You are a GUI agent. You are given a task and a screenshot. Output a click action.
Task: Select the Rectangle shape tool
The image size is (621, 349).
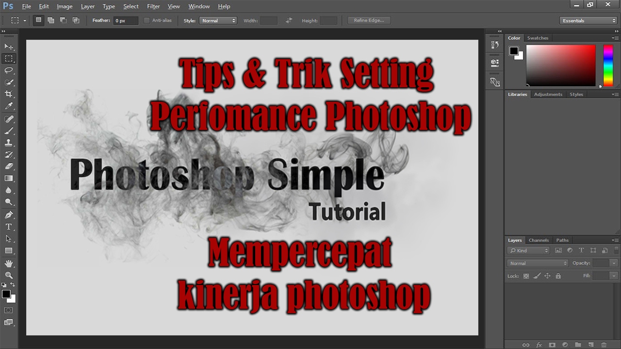(x=9, y=251)
